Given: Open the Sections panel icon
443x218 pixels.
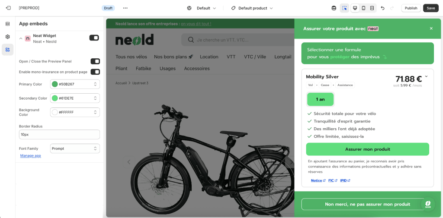Looking at the screenshot, I should [7, 24].
